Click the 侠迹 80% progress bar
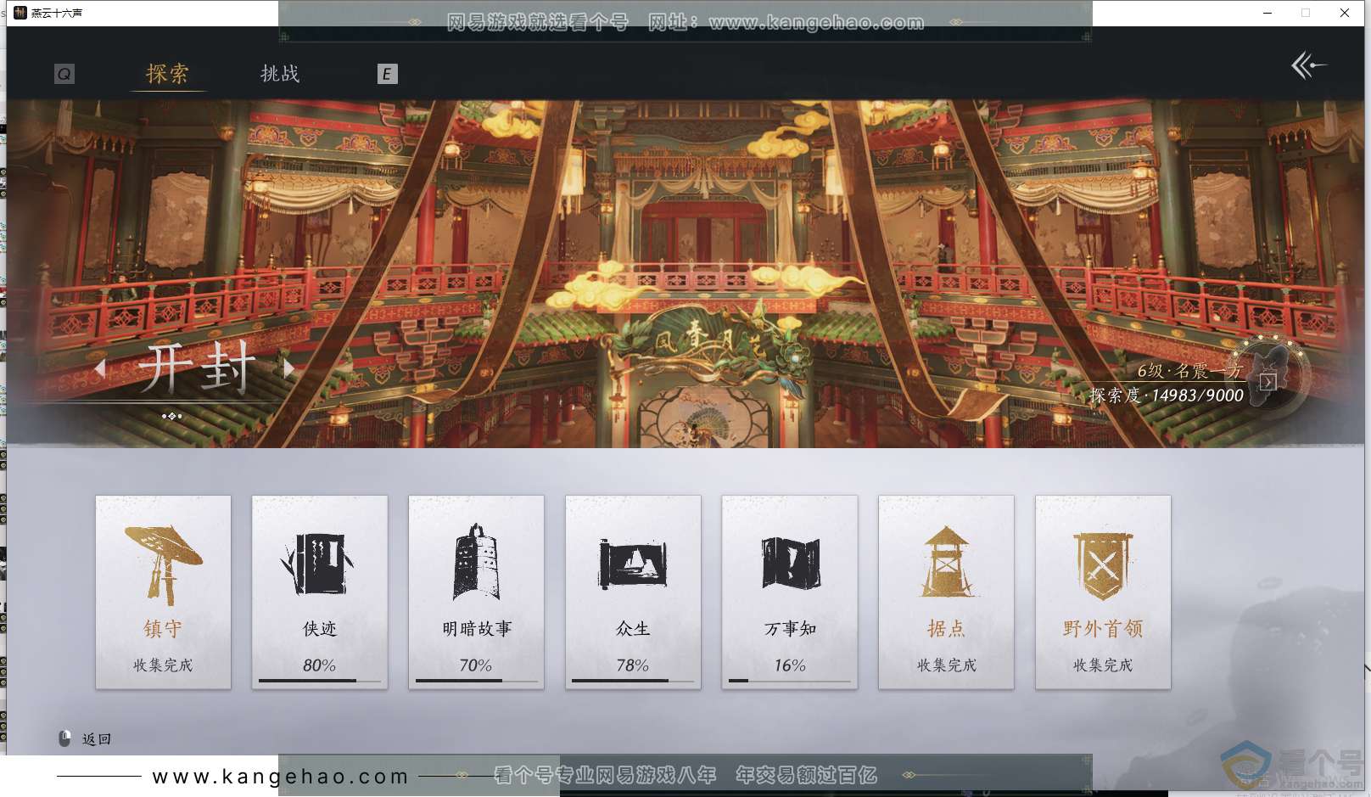The height and width of the screenshot is (797, 1371). click(320, 681)
